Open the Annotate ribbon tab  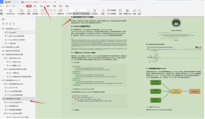[42, 6]
